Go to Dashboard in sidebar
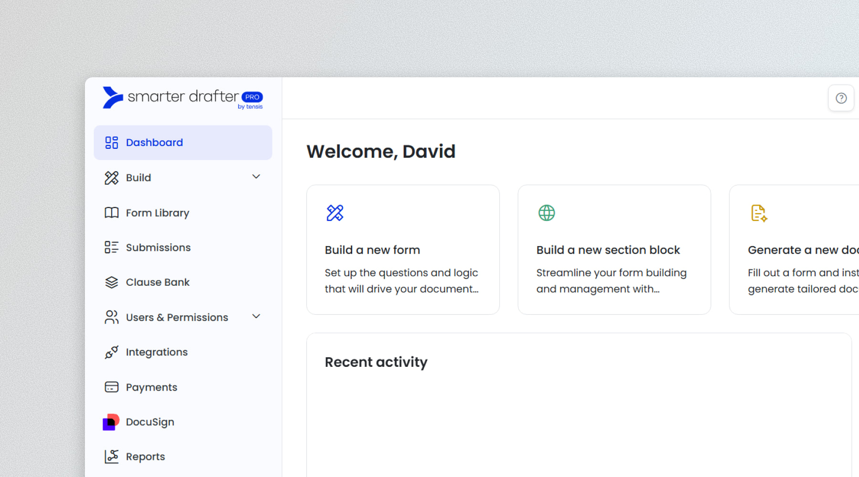 [154, 143]
